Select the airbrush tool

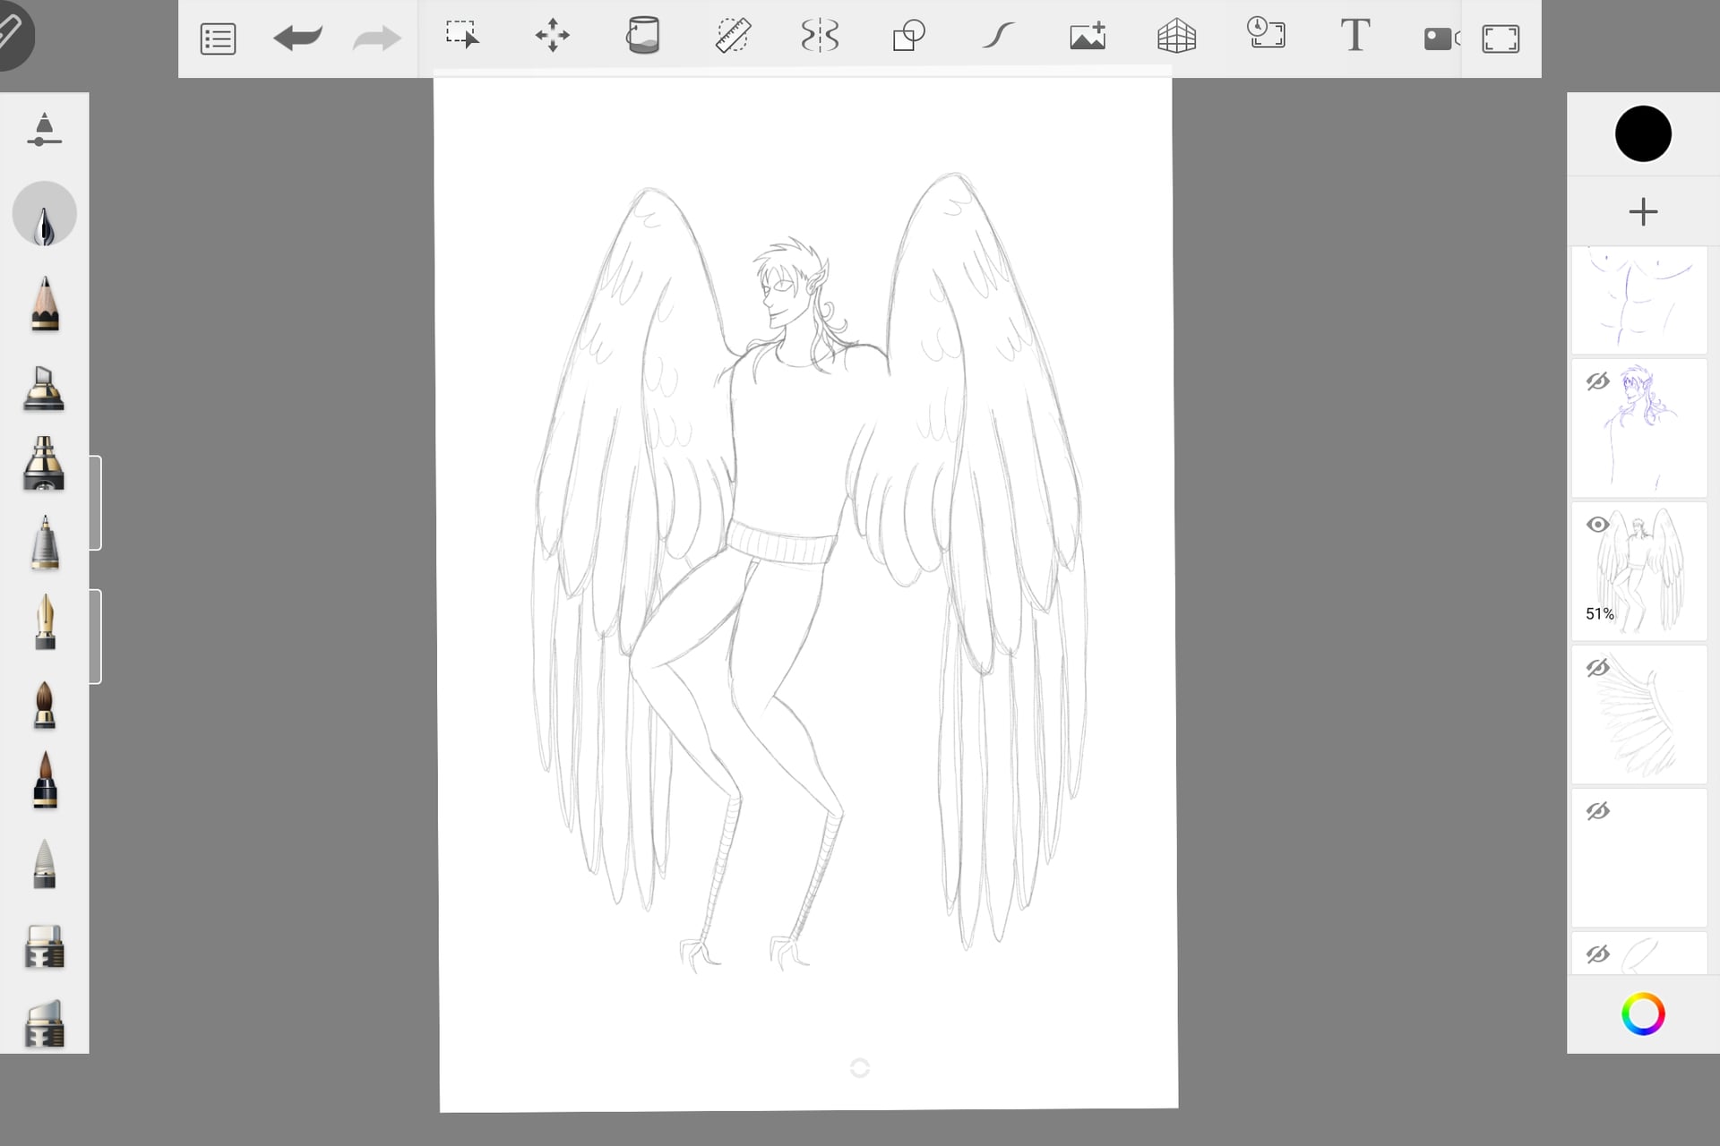44,463
